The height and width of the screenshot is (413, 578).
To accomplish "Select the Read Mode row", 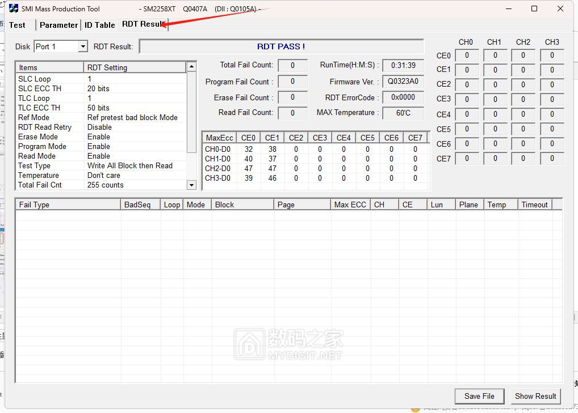I will click(102, 156).
